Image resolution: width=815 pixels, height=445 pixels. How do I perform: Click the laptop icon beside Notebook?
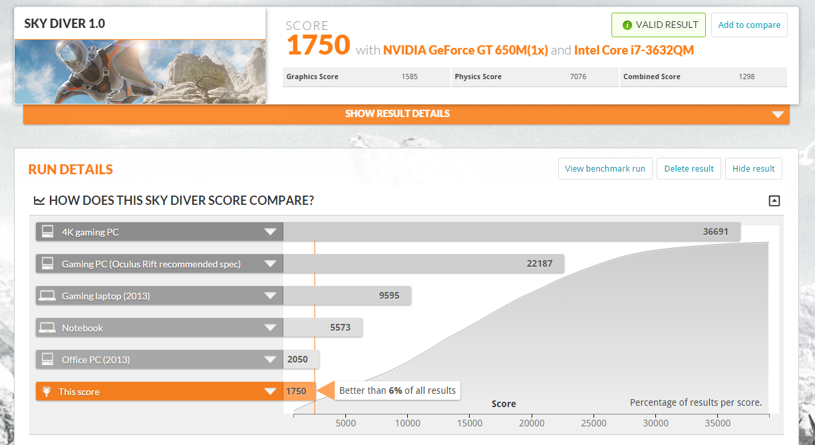[x=47, y=327]
